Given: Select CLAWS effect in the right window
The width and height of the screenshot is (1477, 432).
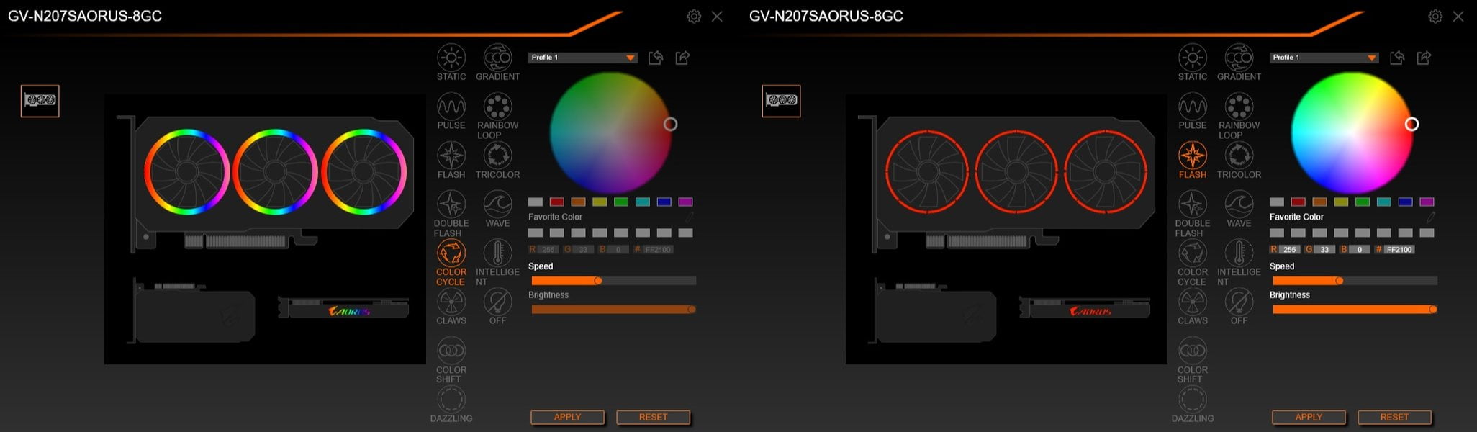Looking at the screenshot, I should (x=1193, y=302).
